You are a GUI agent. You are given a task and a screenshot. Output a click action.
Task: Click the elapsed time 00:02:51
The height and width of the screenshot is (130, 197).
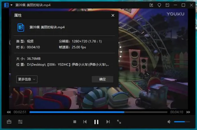tap(20, 112)
